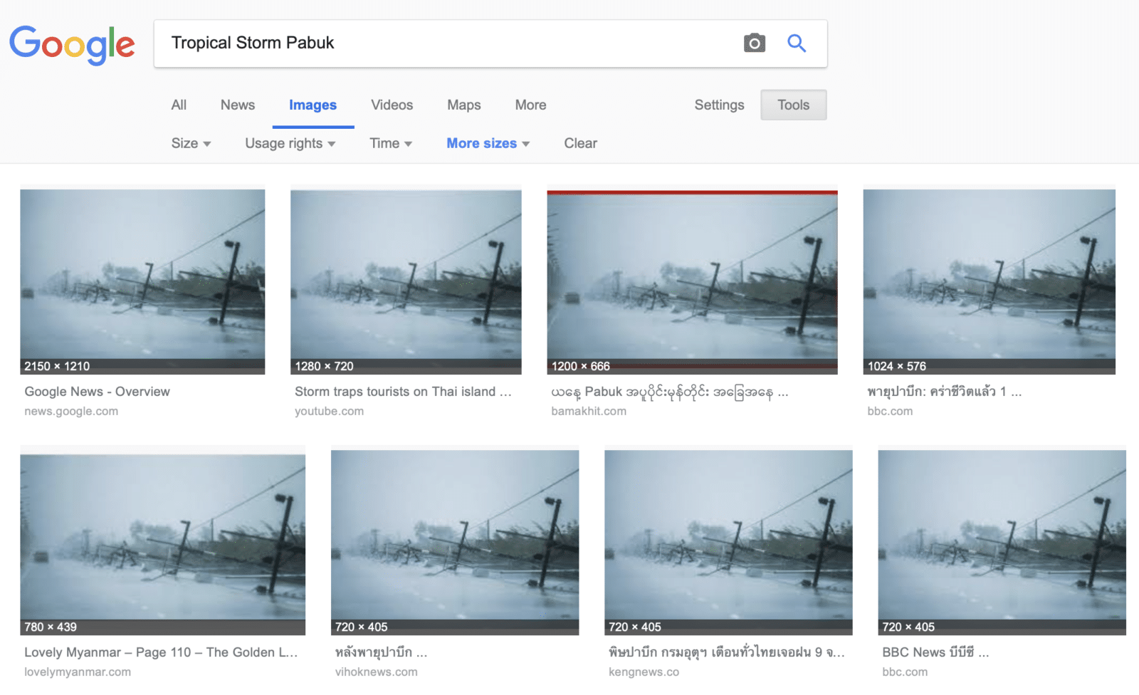
Task: Click the search by image camera icon
Action: 754,43
